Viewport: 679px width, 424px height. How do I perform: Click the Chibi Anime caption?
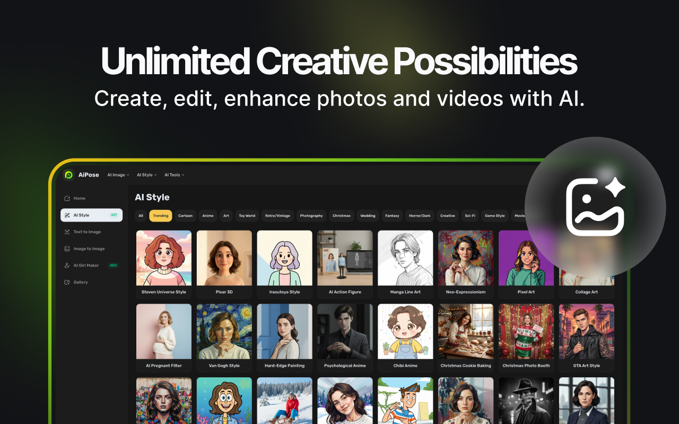(405, 366)
